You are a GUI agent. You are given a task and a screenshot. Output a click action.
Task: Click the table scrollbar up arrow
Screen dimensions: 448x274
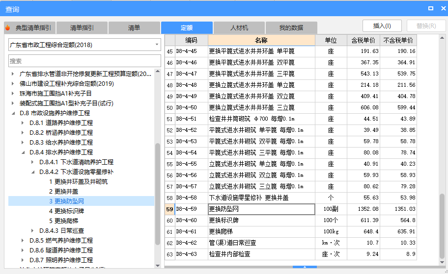tap(442, 38)
